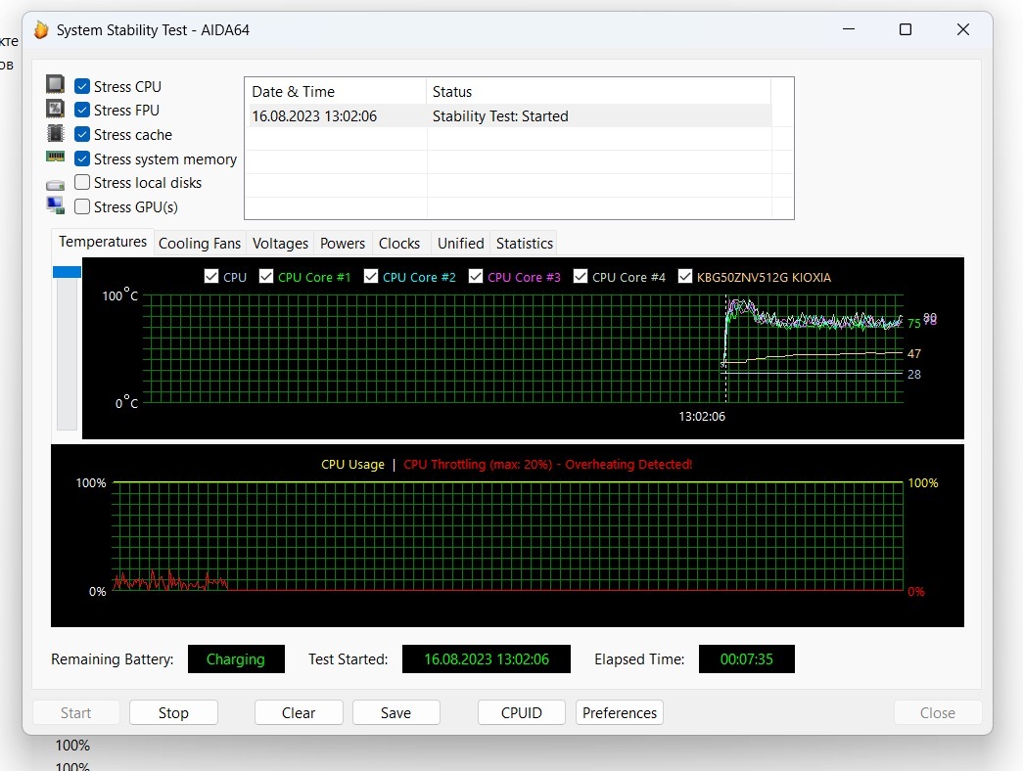Click the monitor icon beside Stress GPU(s)

click(x=56, y=205)
